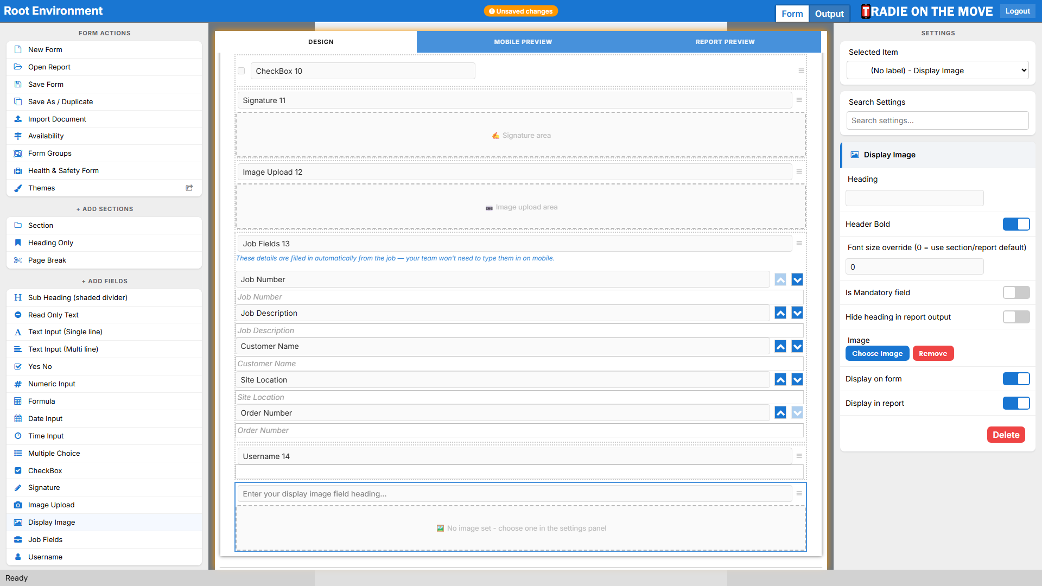
Task: Click the Time Input clock icon
Action: coord(18,436)
